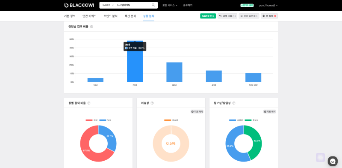Click help icon next to 이슈성
Screen dimensions: 342x168
[152, 103]
